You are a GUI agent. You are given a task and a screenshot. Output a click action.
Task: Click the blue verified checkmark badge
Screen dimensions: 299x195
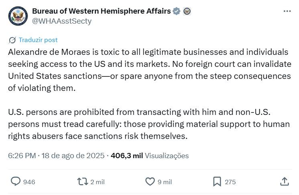coord(176,11)
